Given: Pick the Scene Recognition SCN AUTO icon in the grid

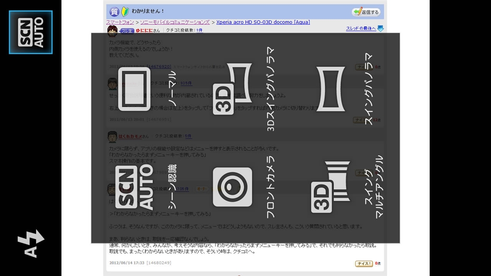Looking at the screenshot, I should [x=134, y=187].
